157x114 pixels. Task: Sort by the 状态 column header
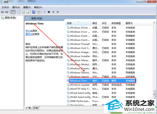pos(105,23)
